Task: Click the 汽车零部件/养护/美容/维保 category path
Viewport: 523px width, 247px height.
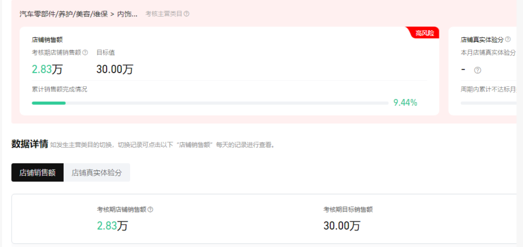Action: (64, 14)
